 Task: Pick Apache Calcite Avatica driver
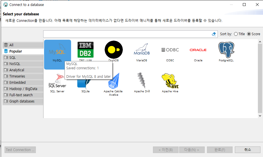pyautogui.click(x=113, y=85)
